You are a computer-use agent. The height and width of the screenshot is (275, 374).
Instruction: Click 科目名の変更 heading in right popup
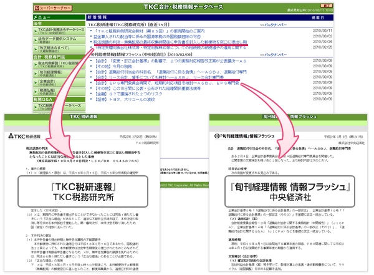[x=237, y=168]
